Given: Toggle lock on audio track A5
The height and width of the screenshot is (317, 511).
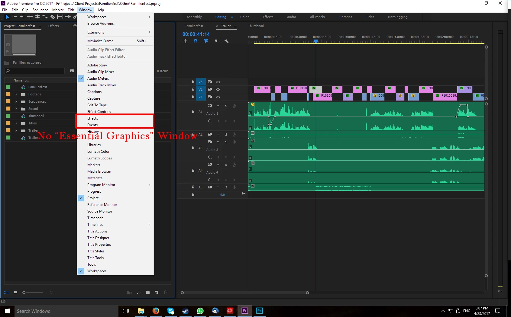Looking at the screenshot, I should [x=193, y=187].
